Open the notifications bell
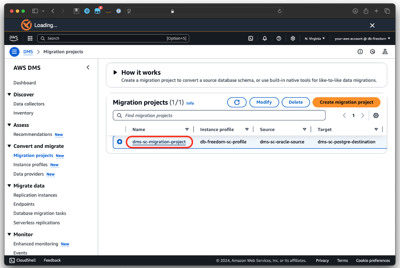This screenshot has height=268, width=400. [265, 38]
